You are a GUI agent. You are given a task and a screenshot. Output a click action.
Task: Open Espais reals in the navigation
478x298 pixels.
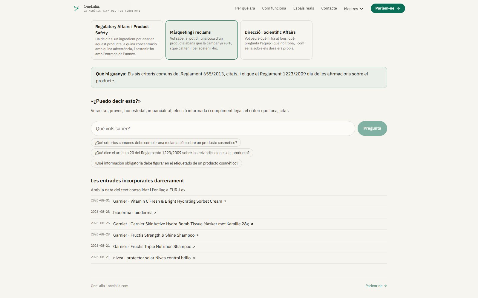[304, 8]
